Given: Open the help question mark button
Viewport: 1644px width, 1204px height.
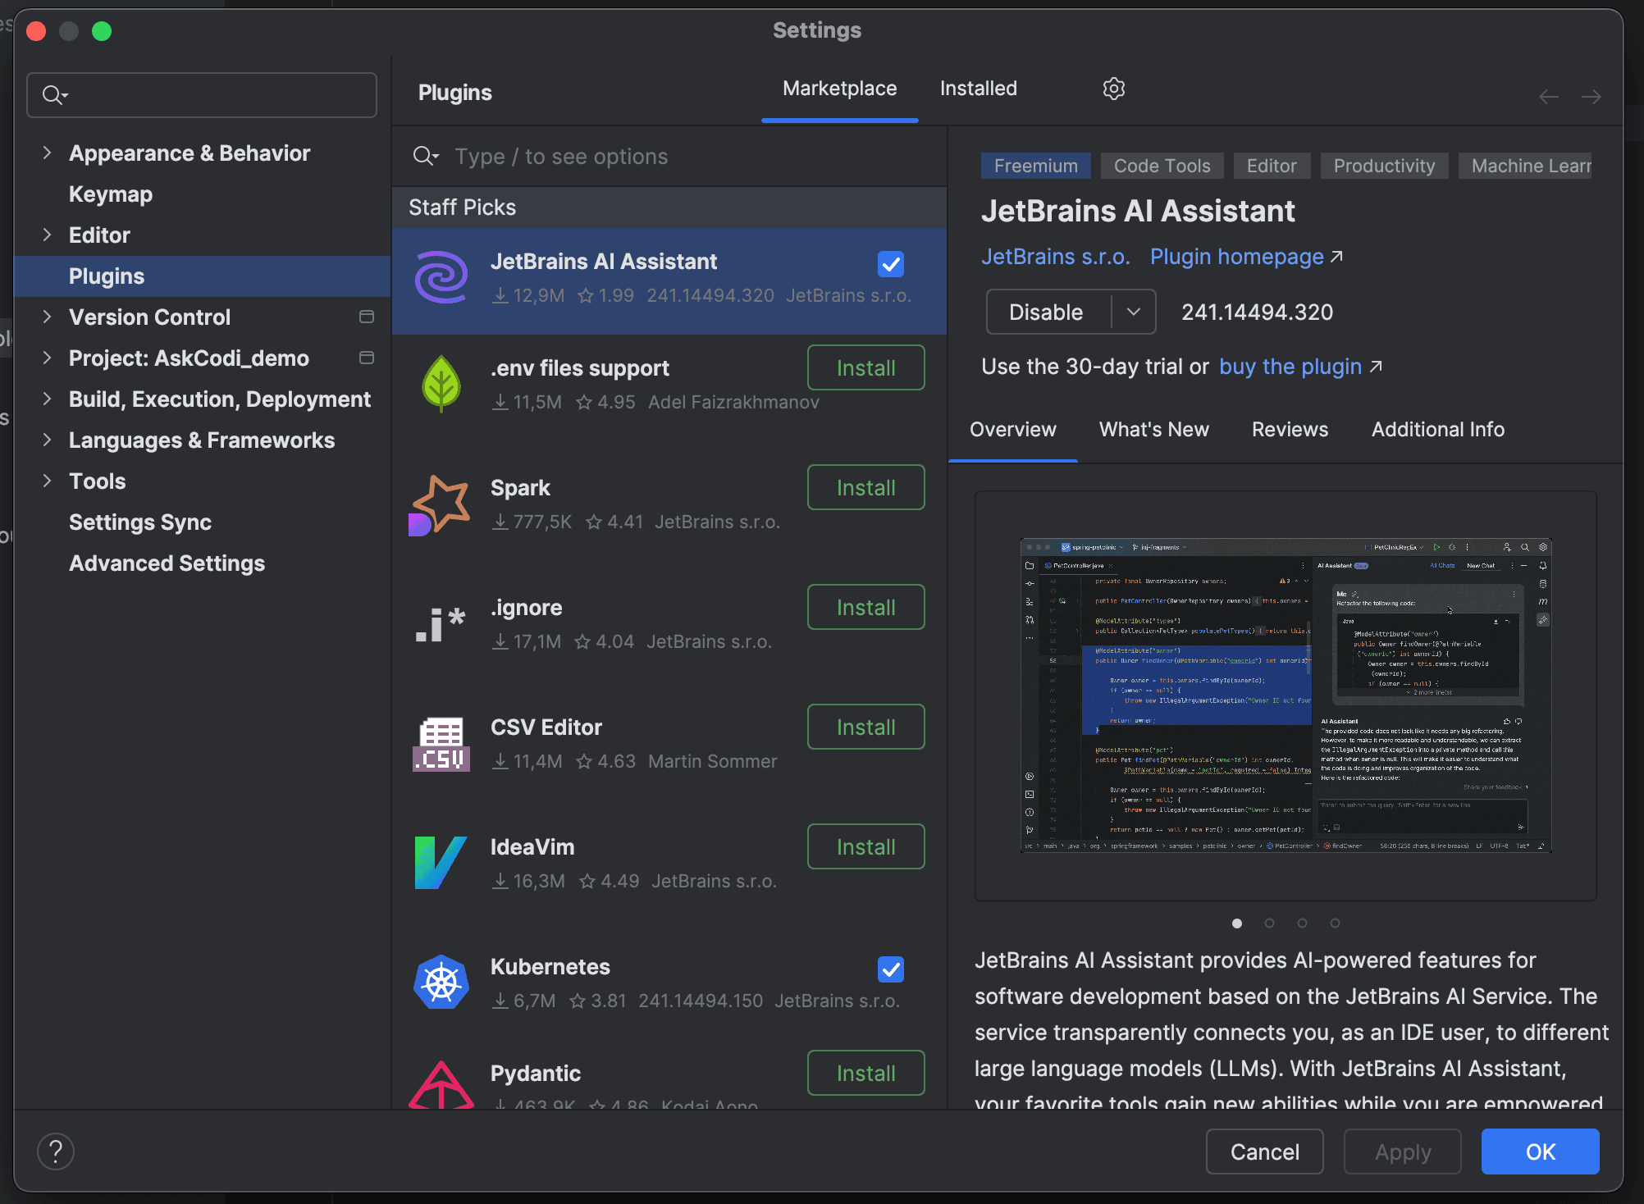Looking at the screenshot, I should click(56, 1152).
